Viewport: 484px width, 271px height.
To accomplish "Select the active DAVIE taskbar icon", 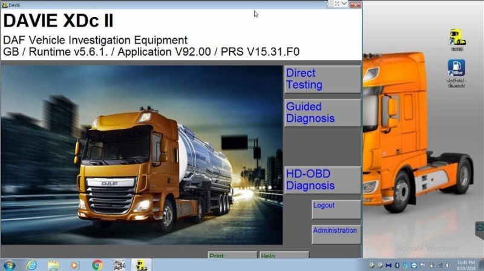I will (142, 265).
